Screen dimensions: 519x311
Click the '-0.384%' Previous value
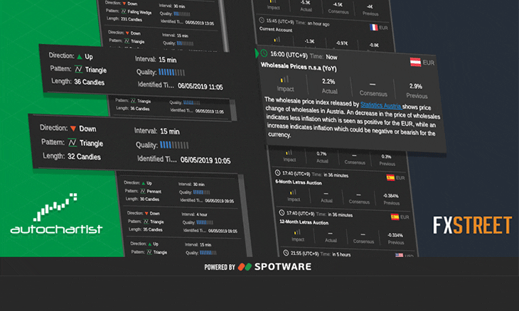390,196
